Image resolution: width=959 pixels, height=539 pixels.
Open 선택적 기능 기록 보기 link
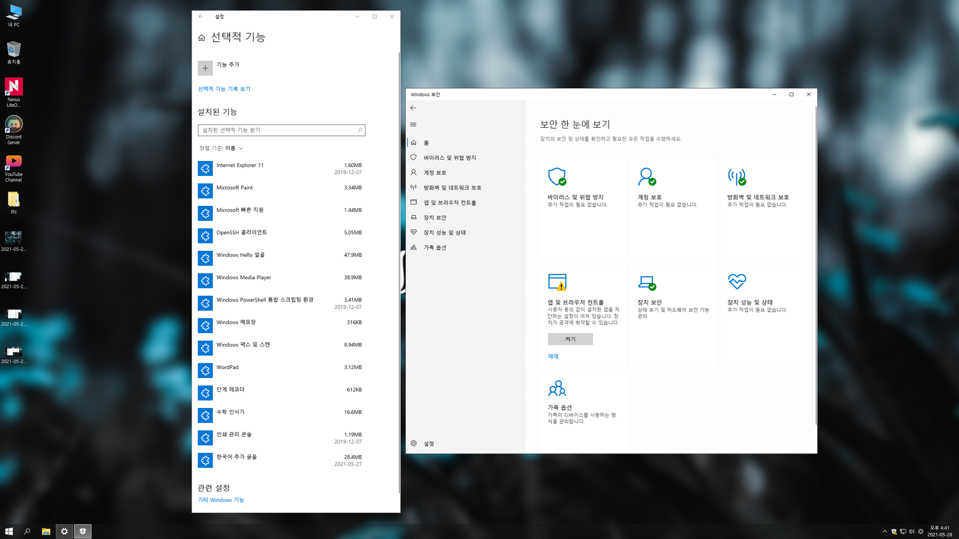(x=224, y=89)
